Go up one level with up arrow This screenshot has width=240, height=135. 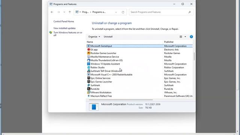pyautogui.click(x=70, y=12)
